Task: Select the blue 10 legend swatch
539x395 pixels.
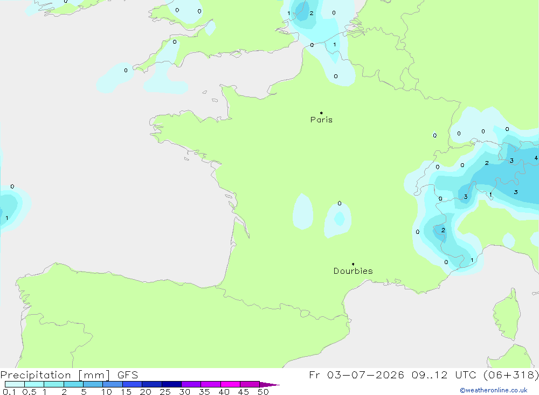Action: (x=113, y=384)
